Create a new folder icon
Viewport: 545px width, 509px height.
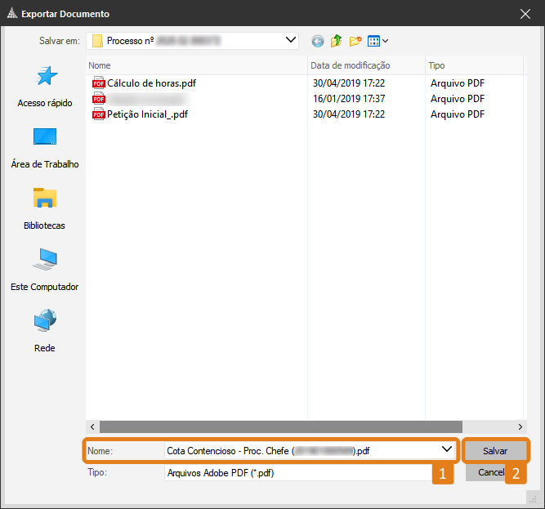(x=355, y=41)
